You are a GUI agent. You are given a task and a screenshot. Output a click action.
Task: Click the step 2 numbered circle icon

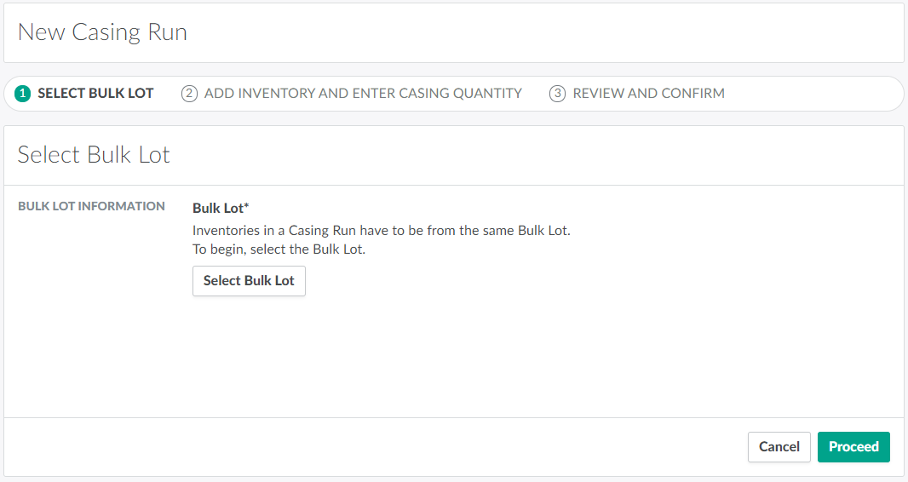(x=189, y=94)
